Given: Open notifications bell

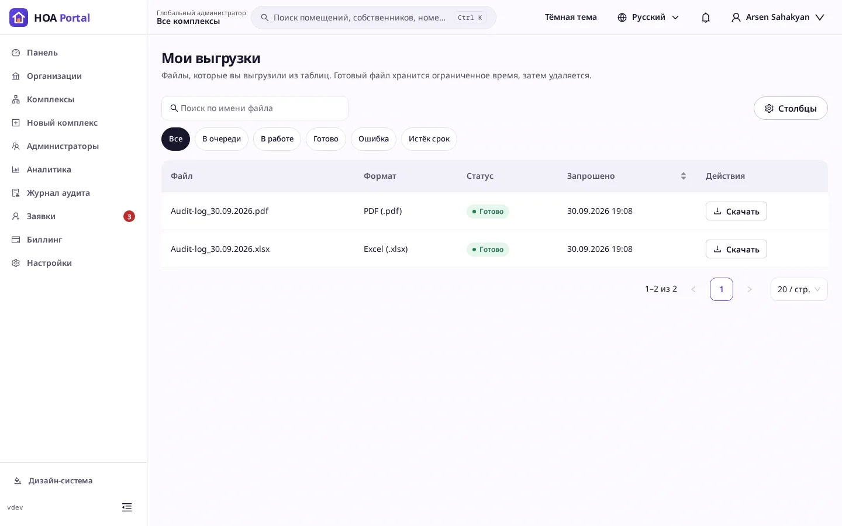Looking at the screenshot, I should point(706,18).
